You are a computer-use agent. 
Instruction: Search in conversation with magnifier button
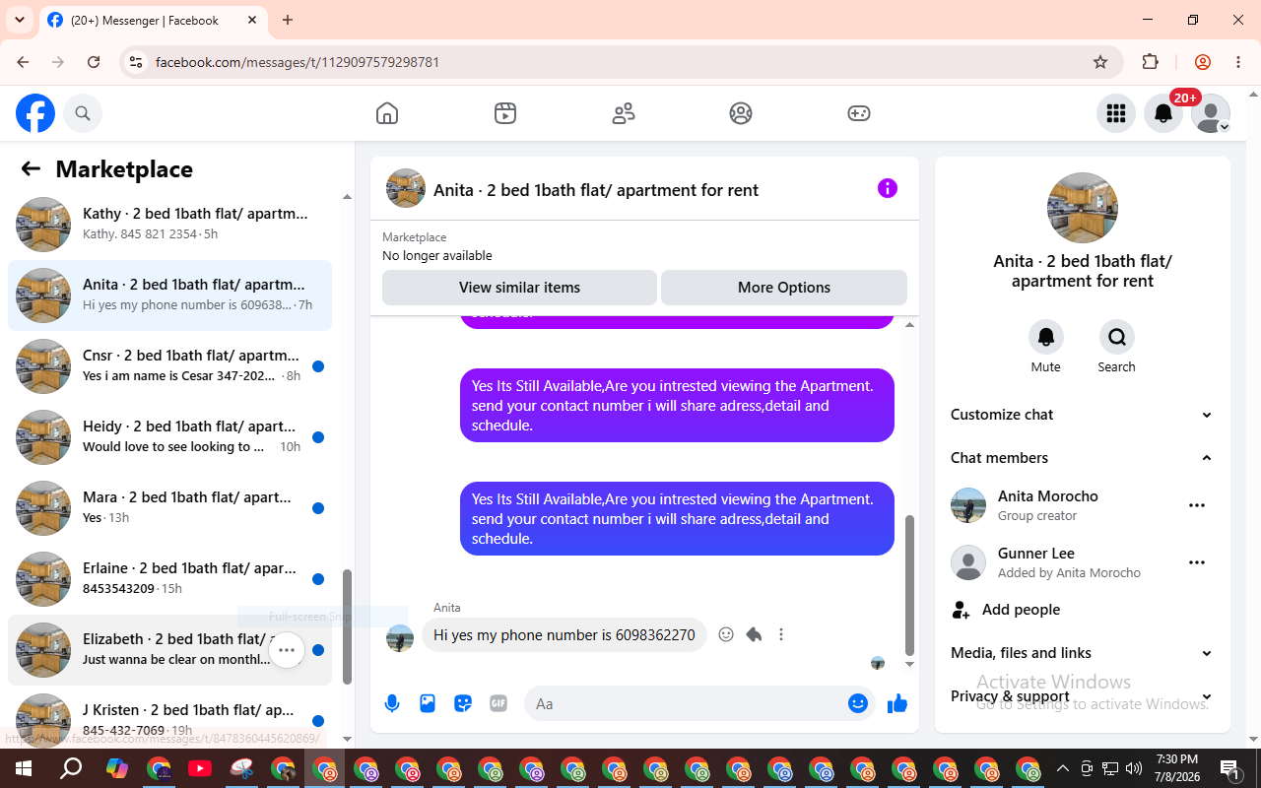pos(1117,337)
